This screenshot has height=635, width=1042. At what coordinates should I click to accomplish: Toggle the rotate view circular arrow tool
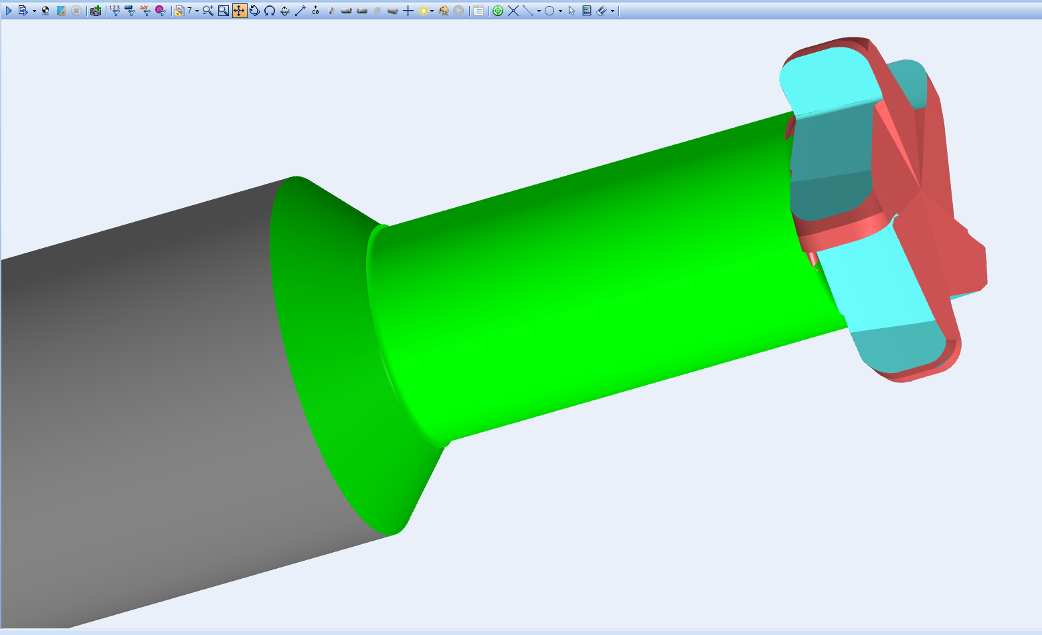[254, 11]
